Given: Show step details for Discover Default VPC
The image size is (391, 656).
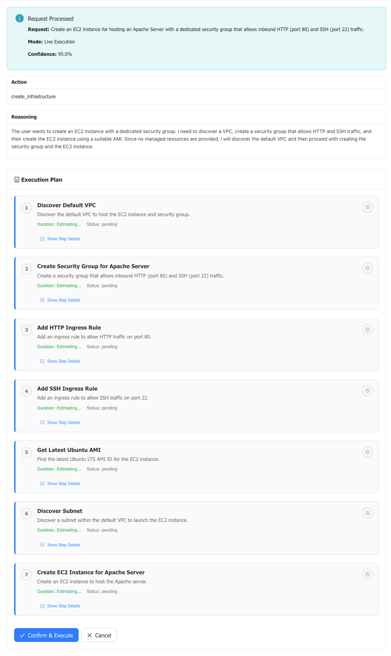Looking at the screenshot, I should pos(63,239).
